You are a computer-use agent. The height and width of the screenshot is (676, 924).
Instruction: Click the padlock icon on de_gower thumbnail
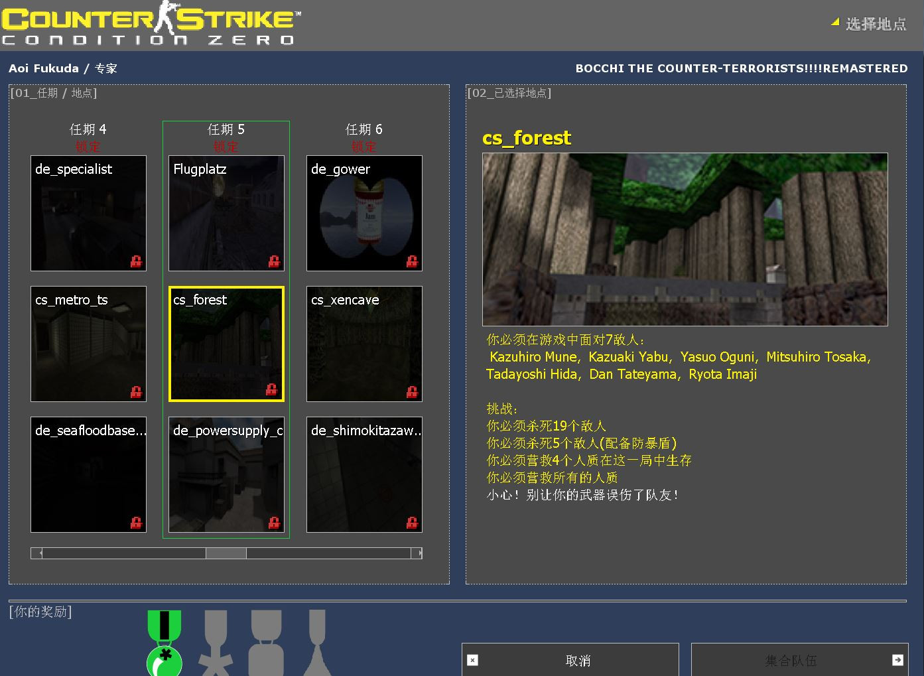[412, 262]
